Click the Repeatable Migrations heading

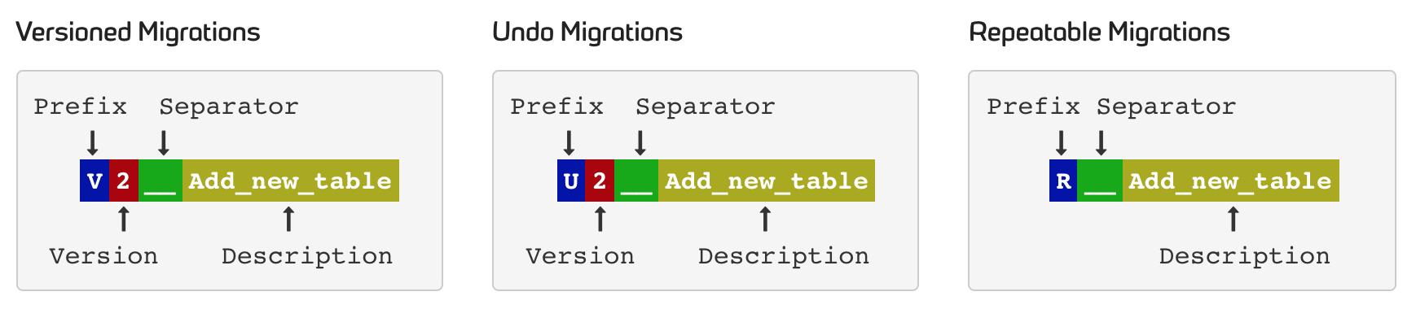point(1100,33)
